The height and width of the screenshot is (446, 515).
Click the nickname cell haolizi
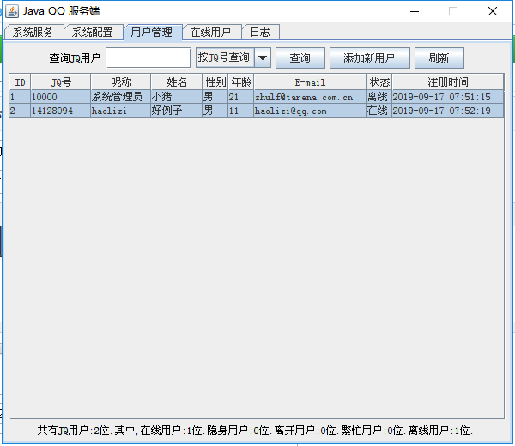point(121,111)
